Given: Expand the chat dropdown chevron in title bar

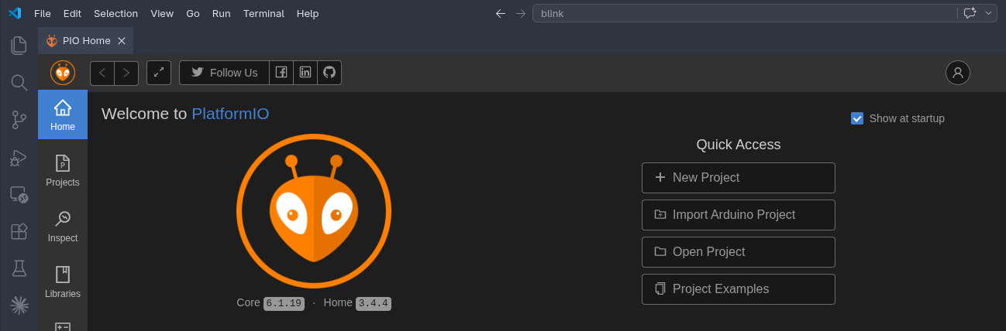Looking at the screenshot, I should tap(988, 13).
